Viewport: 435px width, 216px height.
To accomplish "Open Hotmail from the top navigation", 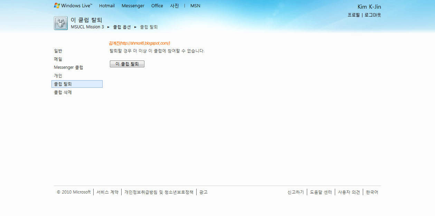I will click(107, 6).
